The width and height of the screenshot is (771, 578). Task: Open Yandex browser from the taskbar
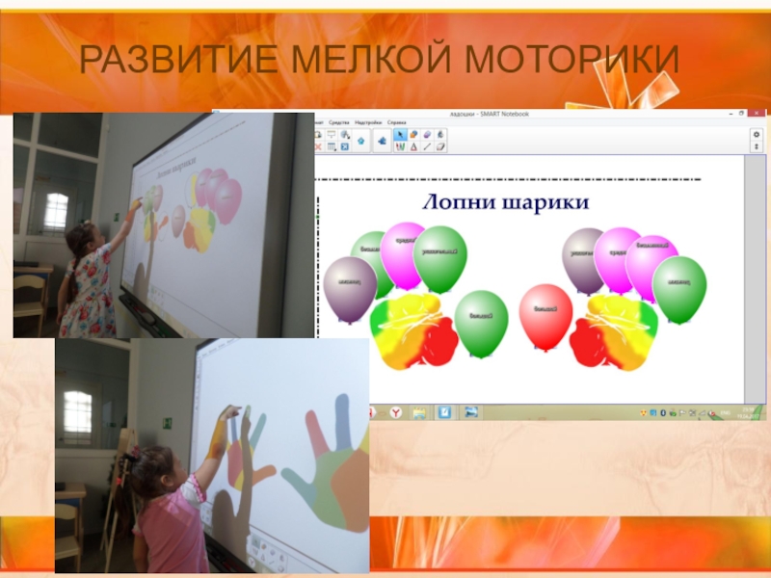[x=396, y=412]
